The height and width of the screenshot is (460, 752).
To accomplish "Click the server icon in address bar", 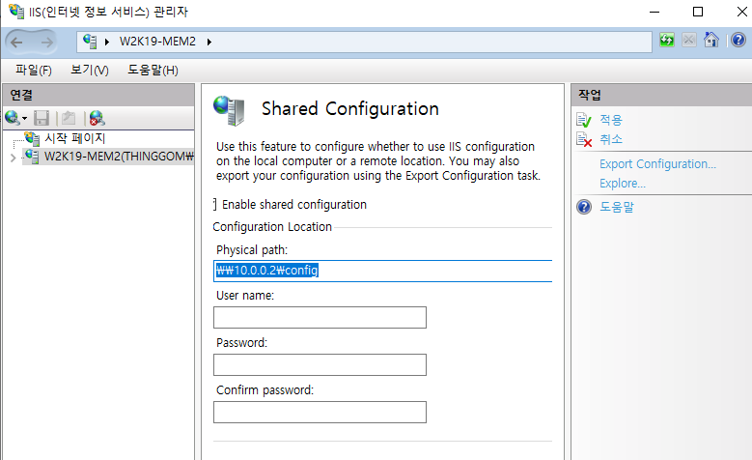I will click(90, 42).
